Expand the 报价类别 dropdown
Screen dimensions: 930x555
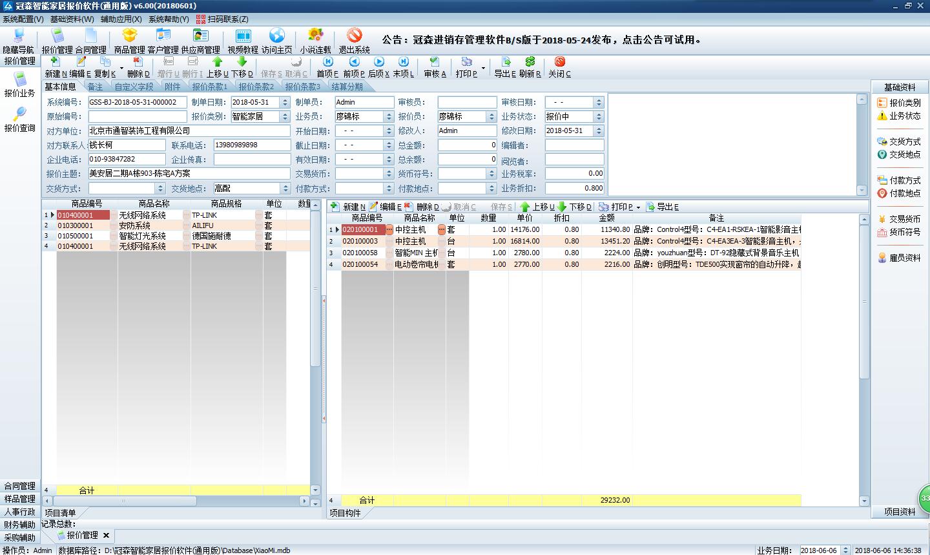coord(285,116)
